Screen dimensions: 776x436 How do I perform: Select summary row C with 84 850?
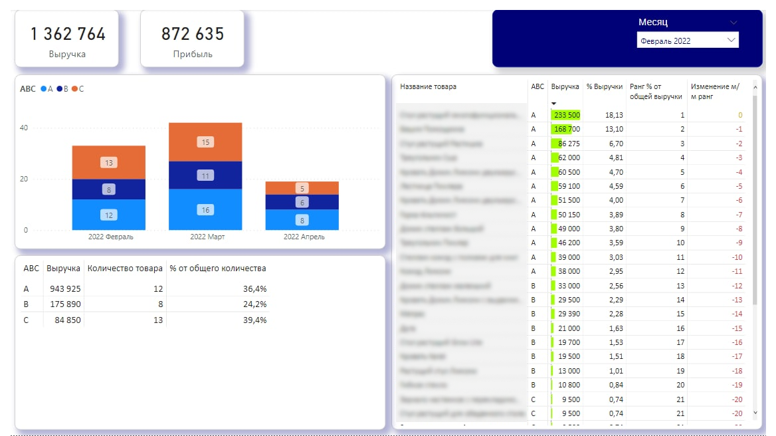(x=145, y=320)
